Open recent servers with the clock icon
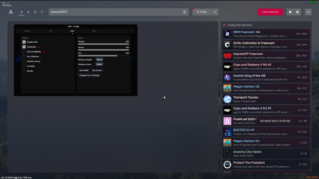The width and height of the screenshot is (319, 179). click(35, 12)
